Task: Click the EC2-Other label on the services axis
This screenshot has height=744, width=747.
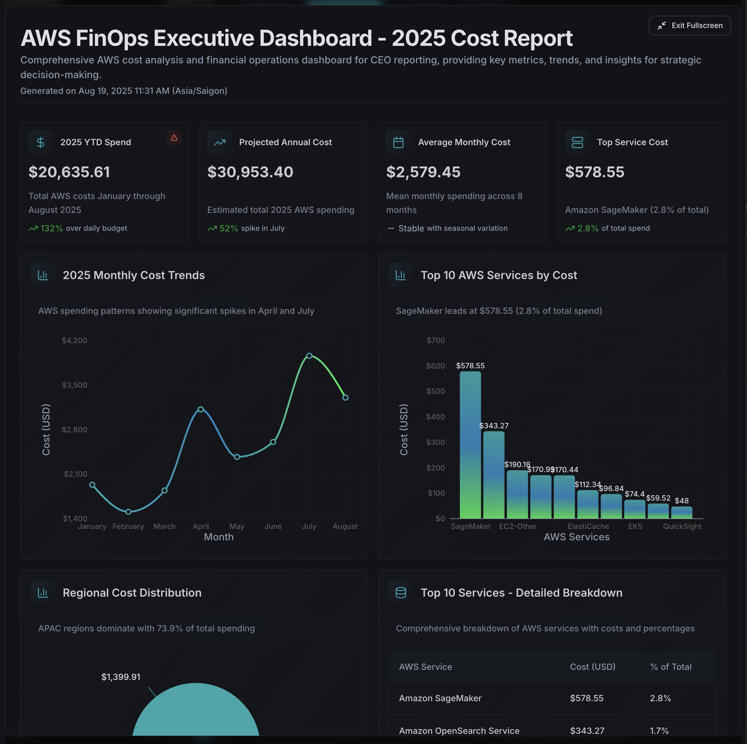Action: click(518, 526)
